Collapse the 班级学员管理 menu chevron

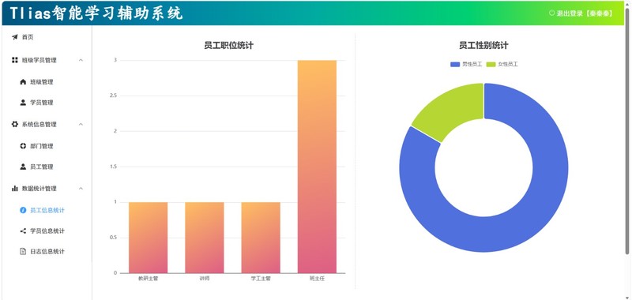[x=81, y=61]
